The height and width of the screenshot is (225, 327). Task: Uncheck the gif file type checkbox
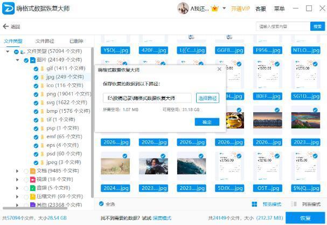36,69
